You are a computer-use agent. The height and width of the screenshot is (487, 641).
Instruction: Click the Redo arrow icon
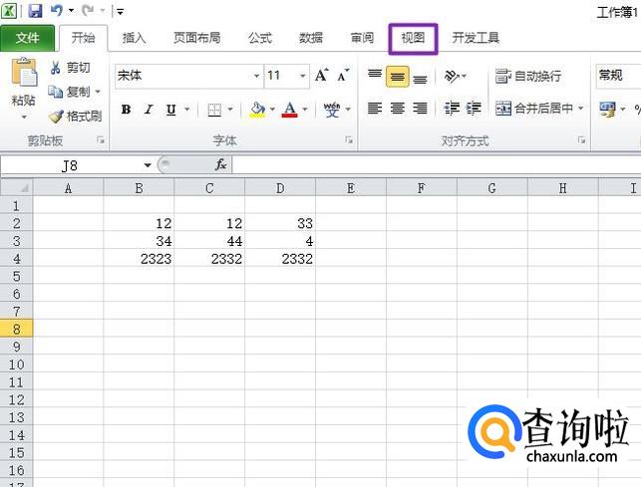point(88,11)
